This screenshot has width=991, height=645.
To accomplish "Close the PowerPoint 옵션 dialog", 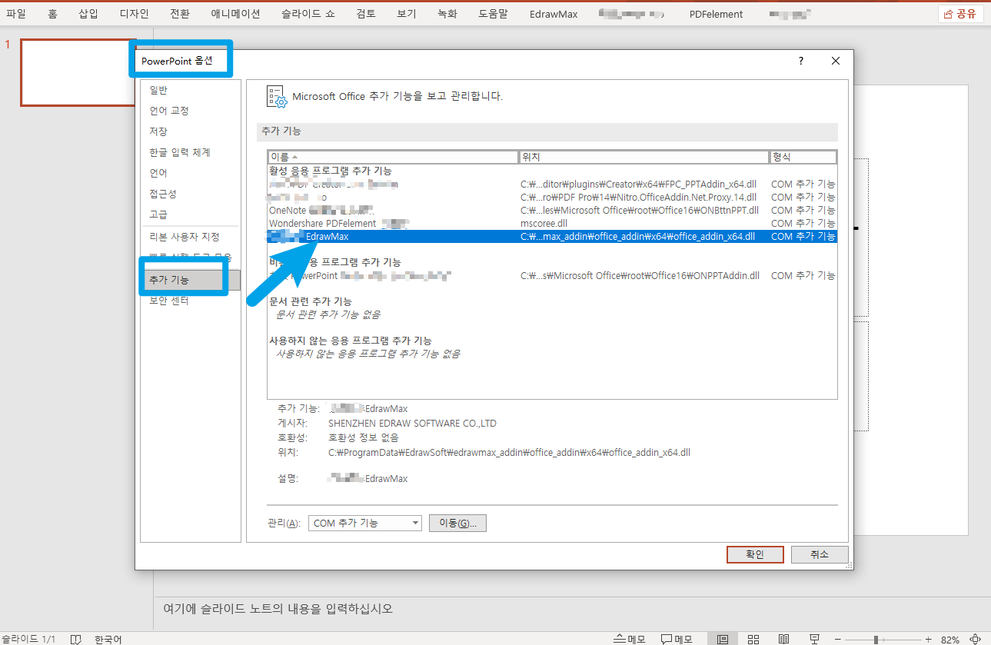I will pyautogui.click(x=836, y=61).
